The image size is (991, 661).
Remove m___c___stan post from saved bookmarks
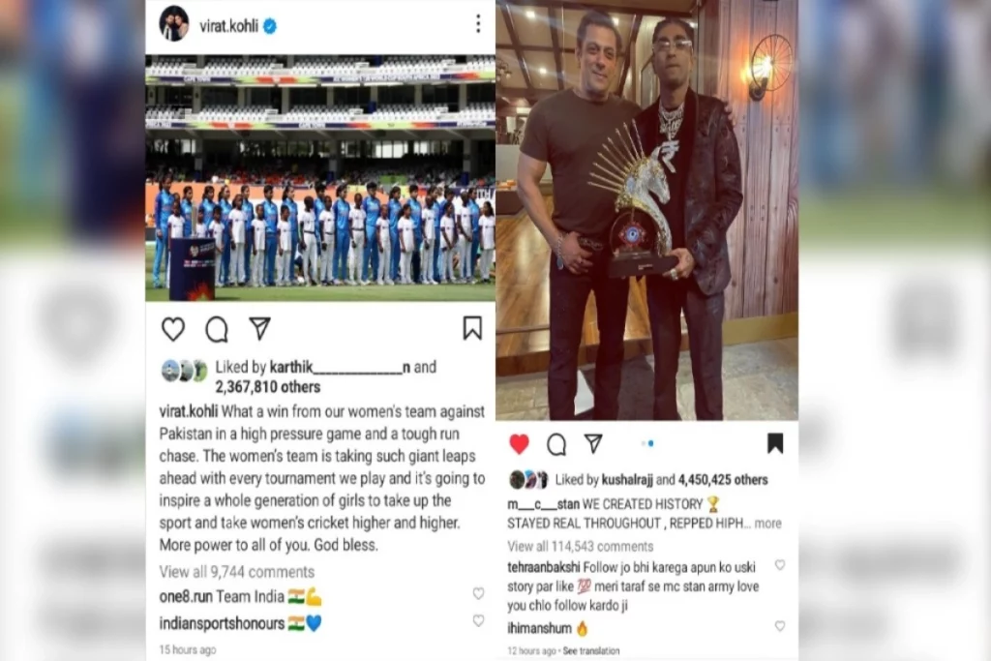[x=775, y=443]
